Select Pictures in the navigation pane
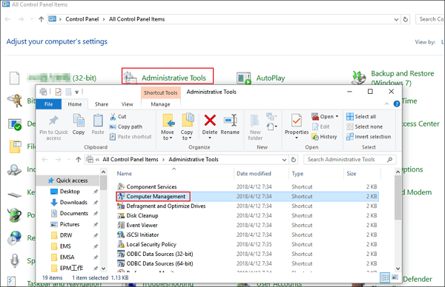The width and height of the screenshot is (445, 287). [x=70, y=224]
